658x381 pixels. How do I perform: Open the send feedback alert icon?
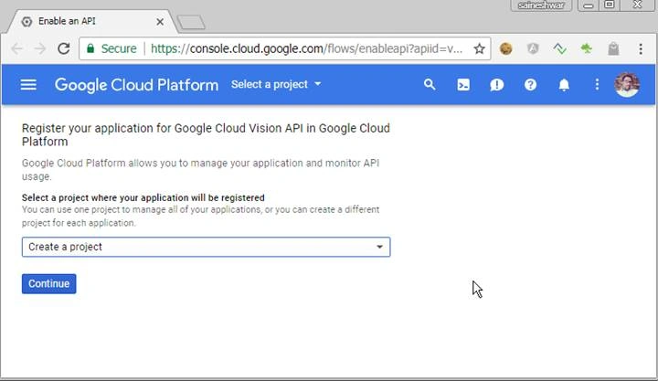pyautogui.click(x=496, y=85)
